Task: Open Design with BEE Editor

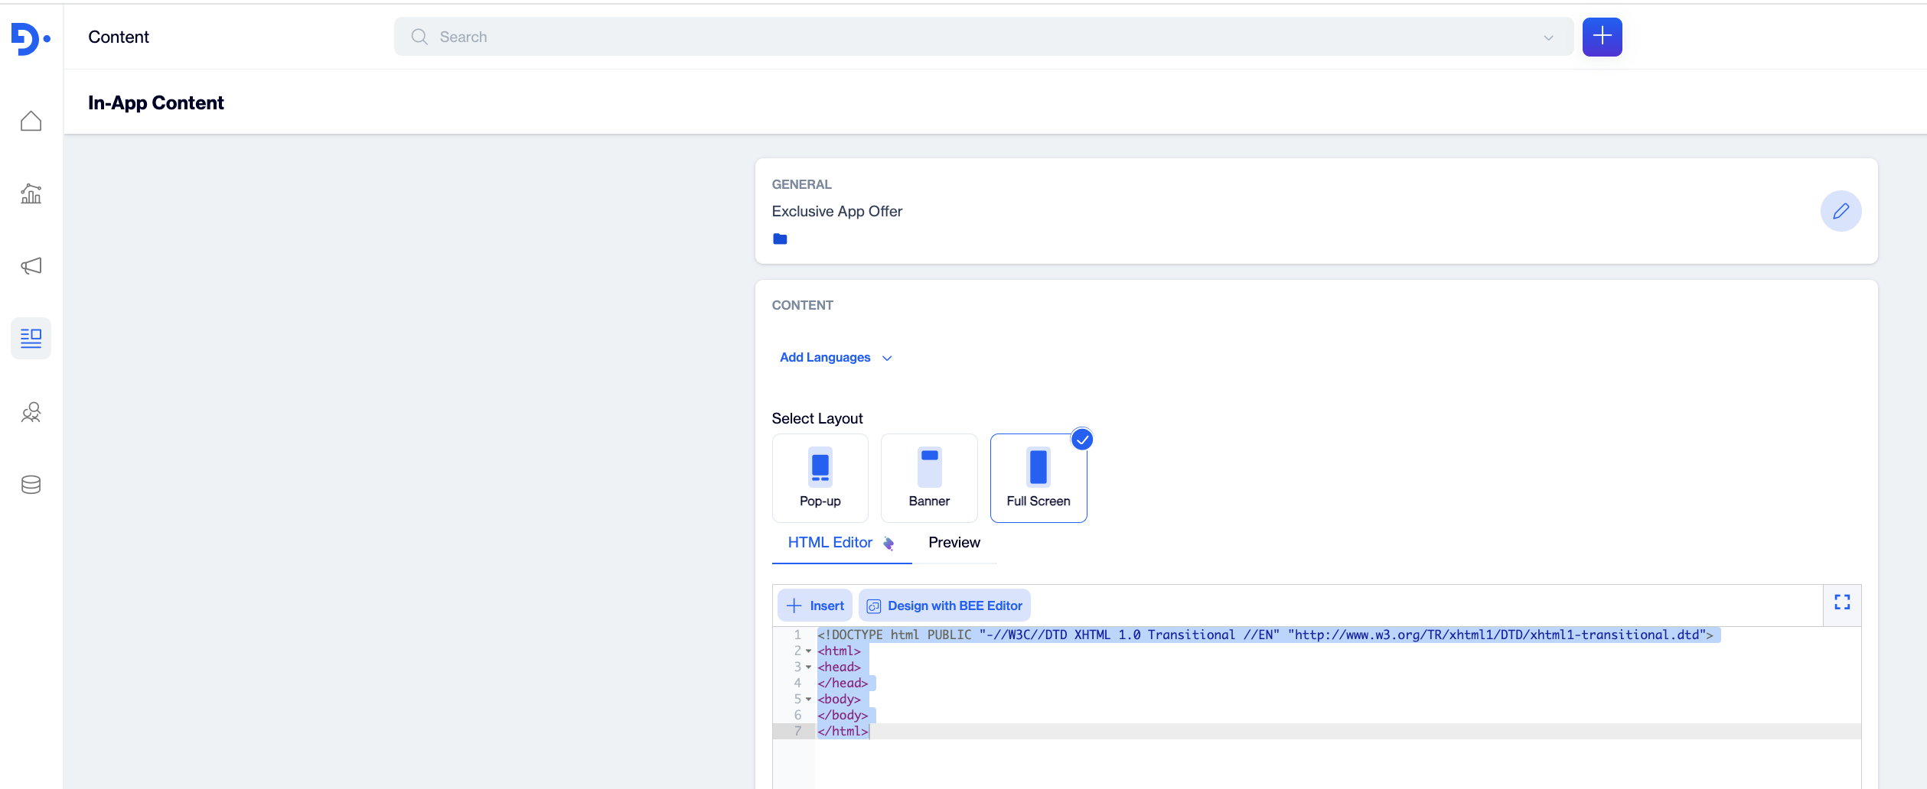Action: (x=945, y=606)
